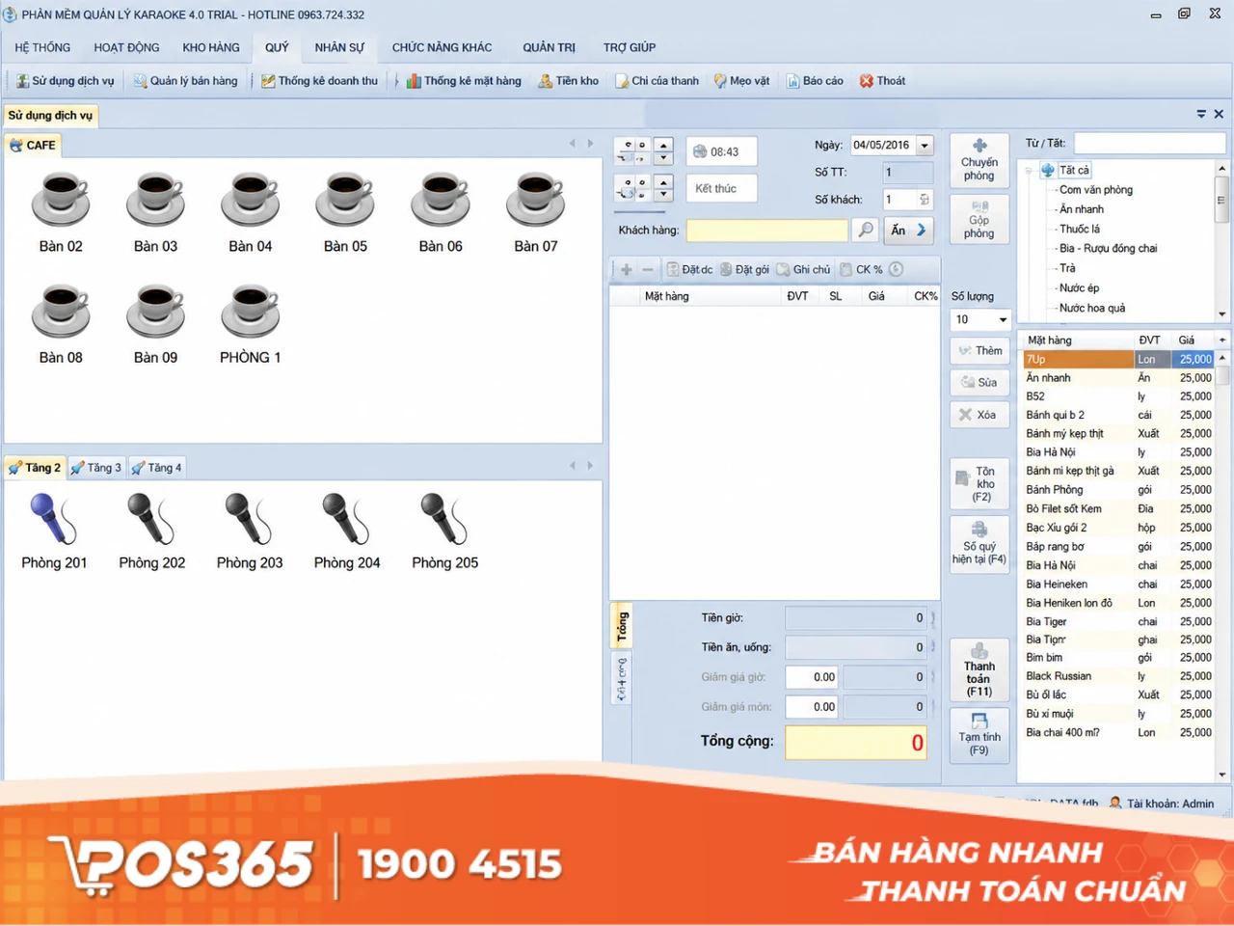Open Sổ quỹ hiện tại (F4)
The width and height of the screenshot is (1234, 926).
(979, 543)
